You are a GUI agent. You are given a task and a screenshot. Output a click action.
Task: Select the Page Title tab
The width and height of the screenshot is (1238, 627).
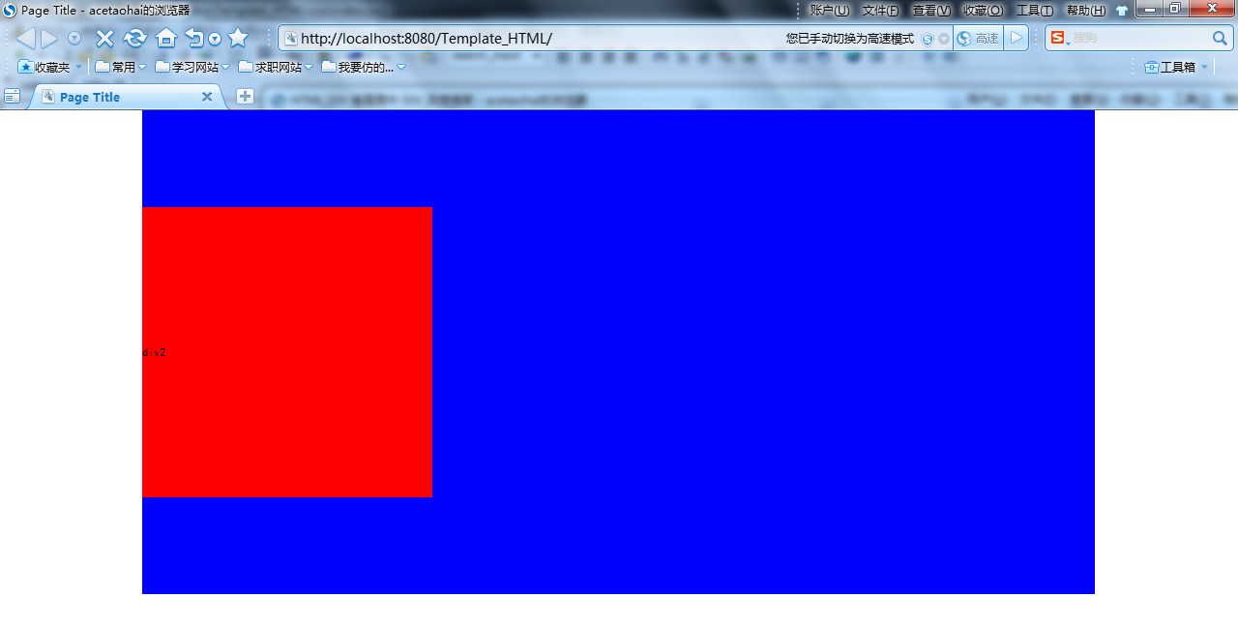point(126,97)
